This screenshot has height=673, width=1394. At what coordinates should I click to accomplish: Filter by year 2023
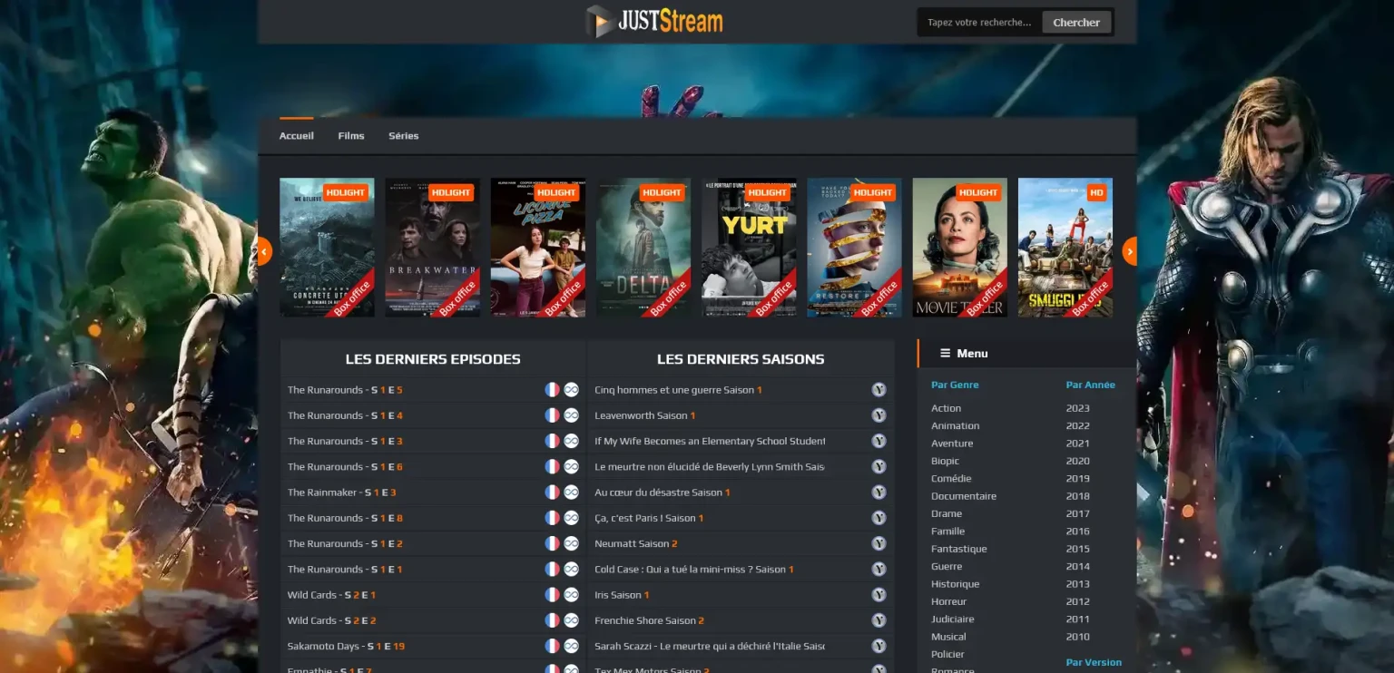[1078, 408]
